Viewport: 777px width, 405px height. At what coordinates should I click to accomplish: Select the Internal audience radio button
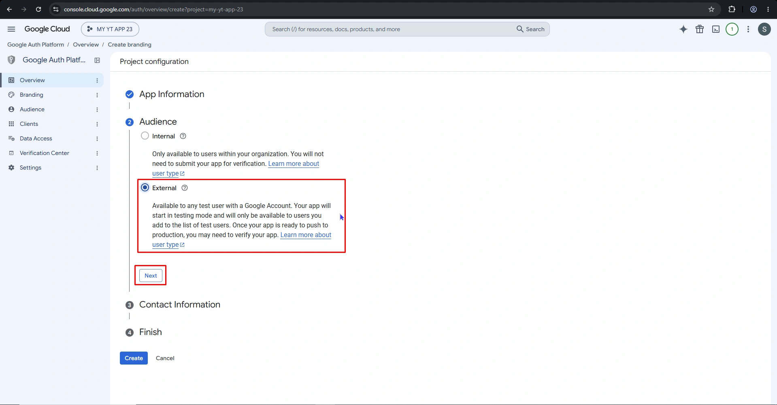pos(145,136)
